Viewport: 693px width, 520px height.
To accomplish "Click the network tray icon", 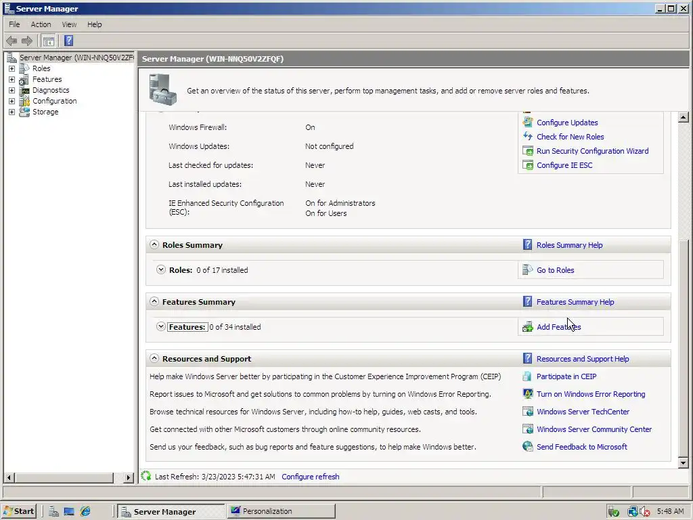I will tap(633, 512).
